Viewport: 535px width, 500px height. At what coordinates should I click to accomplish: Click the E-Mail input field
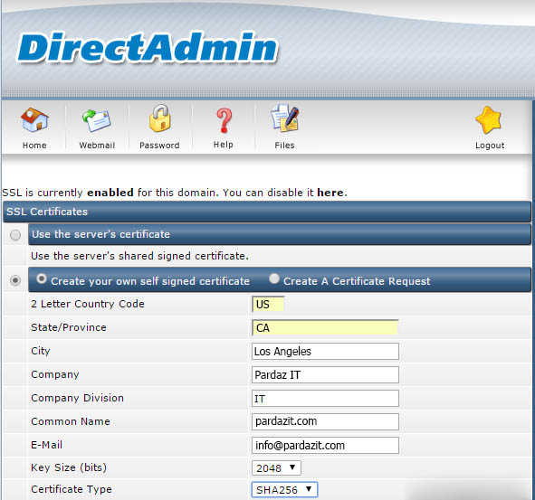point(325,445)
